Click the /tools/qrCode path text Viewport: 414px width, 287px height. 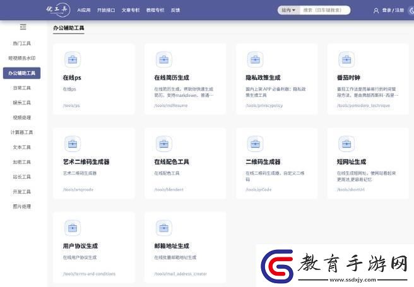[x=259, y=189]
